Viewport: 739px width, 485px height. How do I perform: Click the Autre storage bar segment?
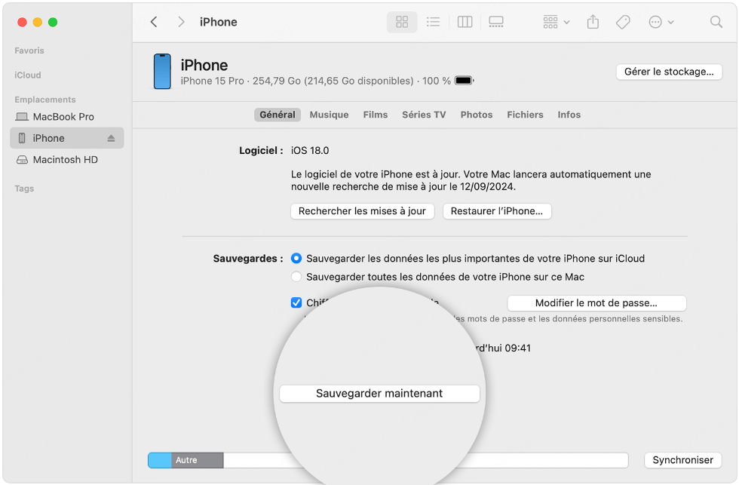(x=197, y=460)
